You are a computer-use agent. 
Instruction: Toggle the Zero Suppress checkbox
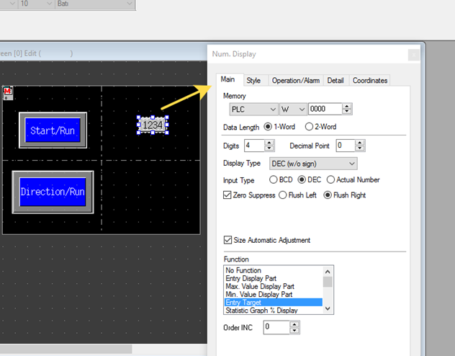228,195
